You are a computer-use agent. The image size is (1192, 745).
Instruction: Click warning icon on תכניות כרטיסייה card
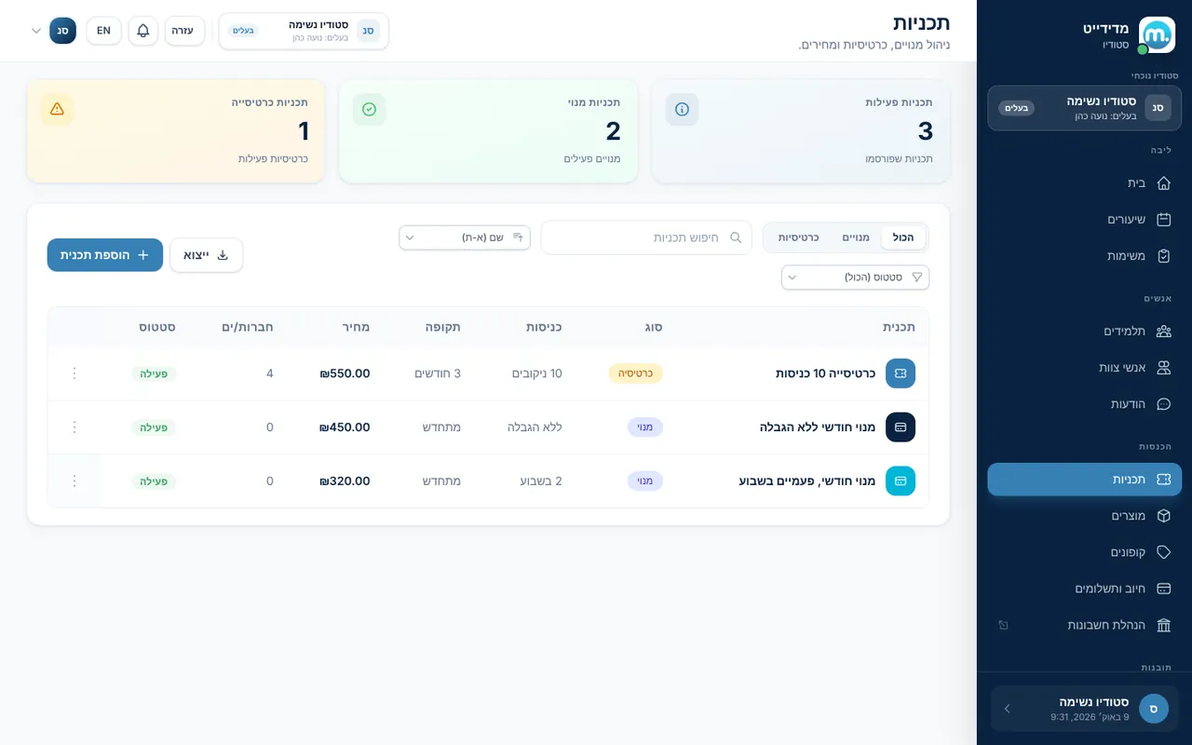pos(57,109)
